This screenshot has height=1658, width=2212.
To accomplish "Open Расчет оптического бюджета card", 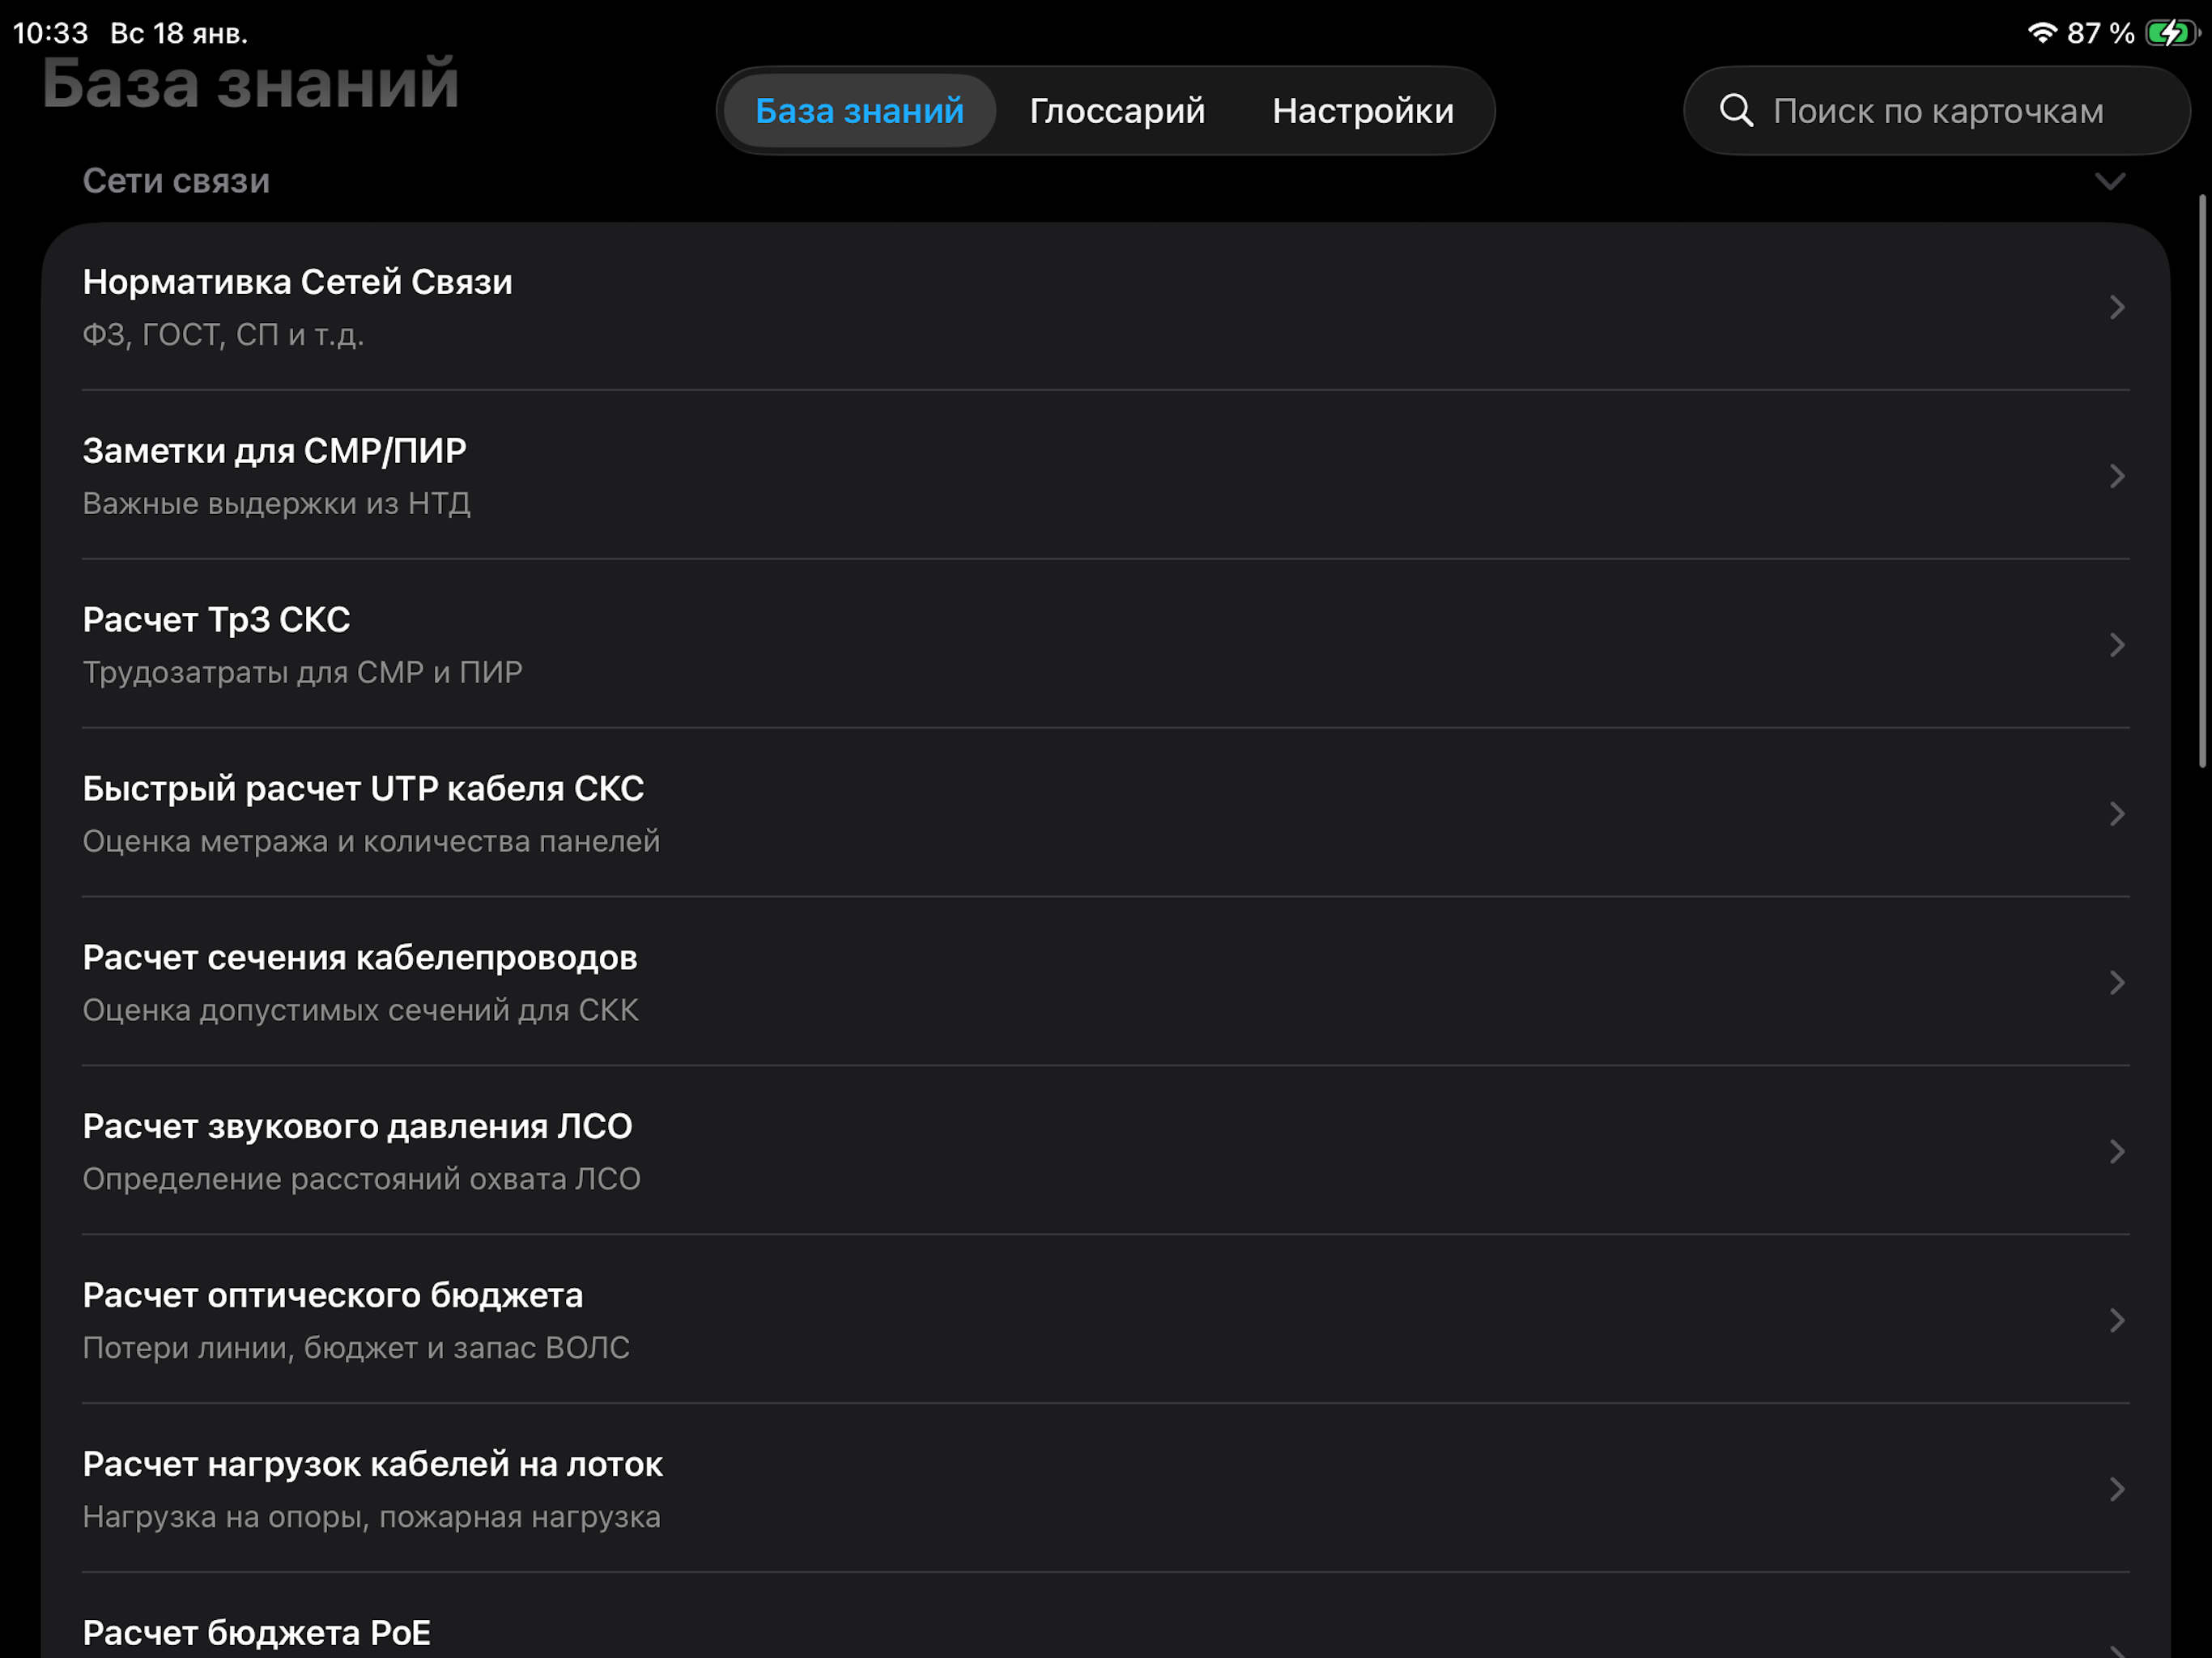I will (1105, 1320).
